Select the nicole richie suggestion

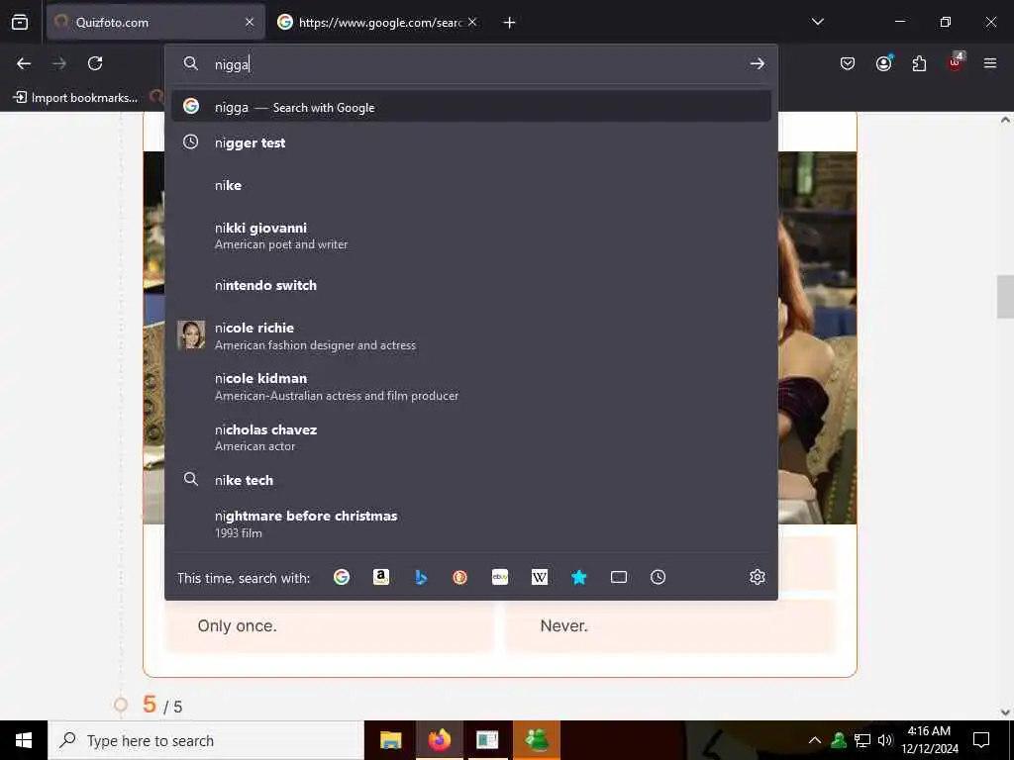pyautogui.click(x=471, y=336)
